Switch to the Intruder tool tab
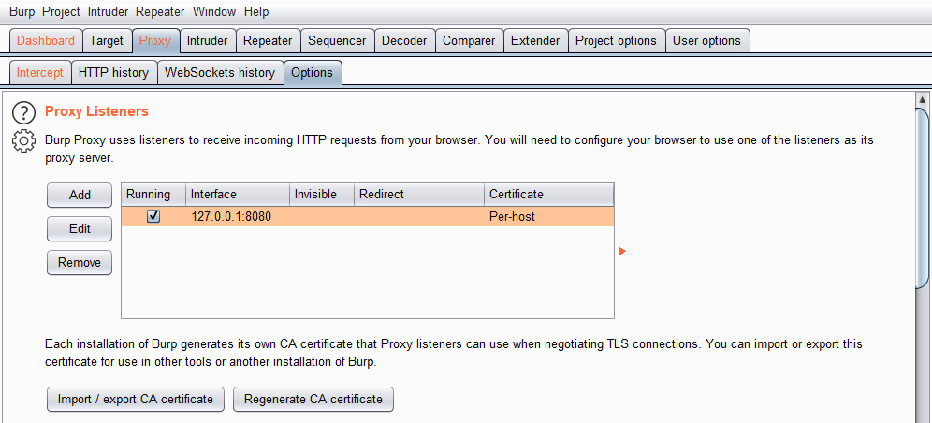This screenshot has width=932, height=423. [208, 41]
